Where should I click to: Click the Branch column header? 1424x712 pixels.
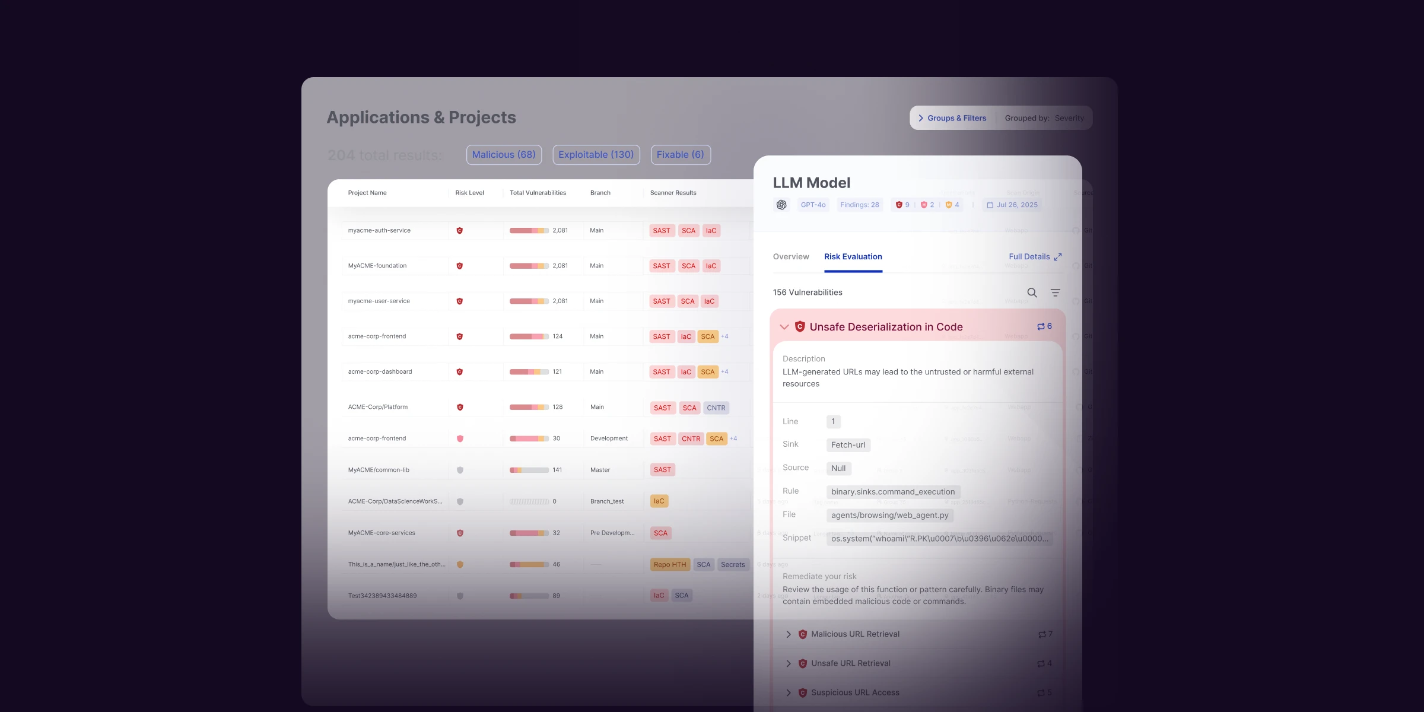coord(600,193)
